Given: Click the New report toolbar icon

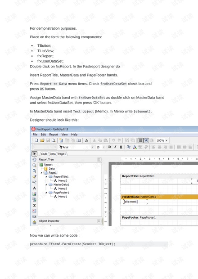Looking at the screenshot, I should [36, 140].
